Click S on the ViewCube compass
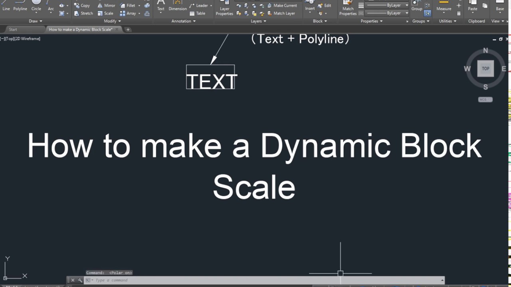 [x=485, y=87]
